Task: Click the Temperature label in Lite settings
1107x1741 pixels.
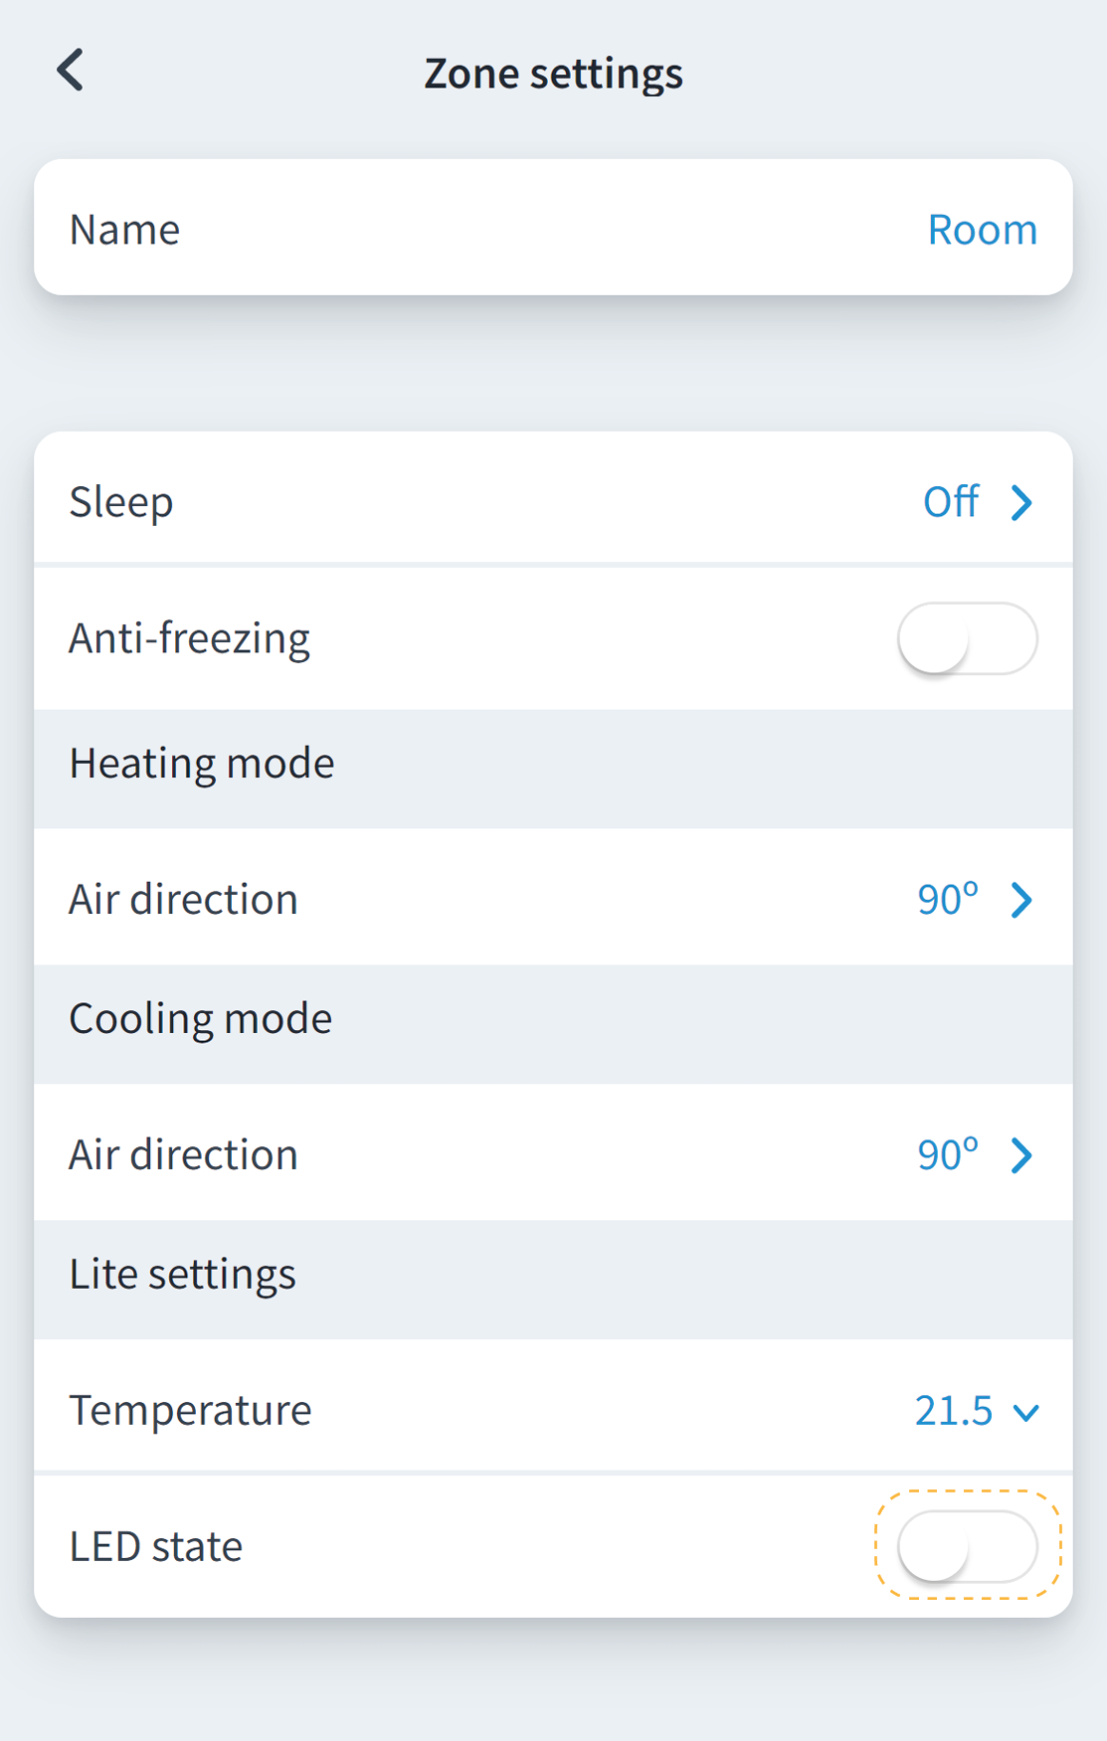Action: (190, 1410)
